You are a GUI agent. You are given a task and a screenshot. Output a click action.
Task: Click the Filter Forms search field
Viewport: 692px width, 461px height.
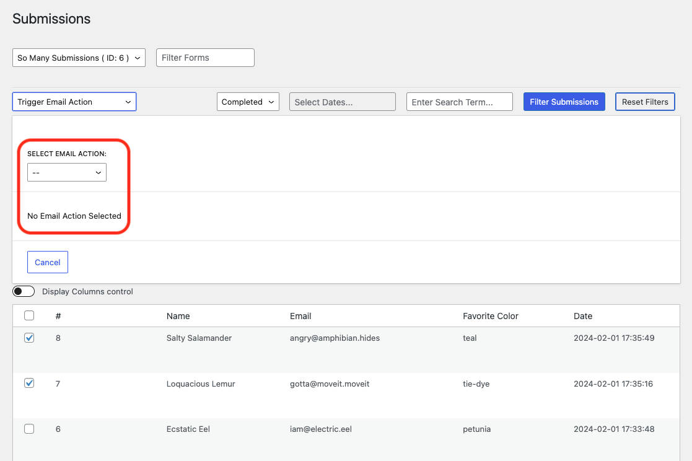click(x=205, y=57)
